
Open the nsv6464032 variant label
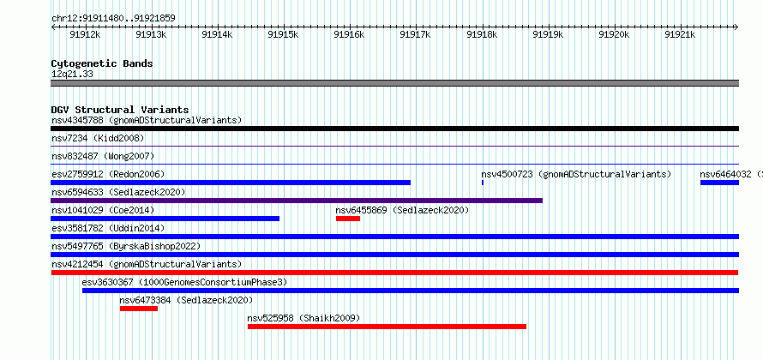(731, 174)
